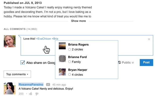This screenshot has height=96, width=155.
Task: Open the RosannaPansino channel link
Action: tap(31, 84)
